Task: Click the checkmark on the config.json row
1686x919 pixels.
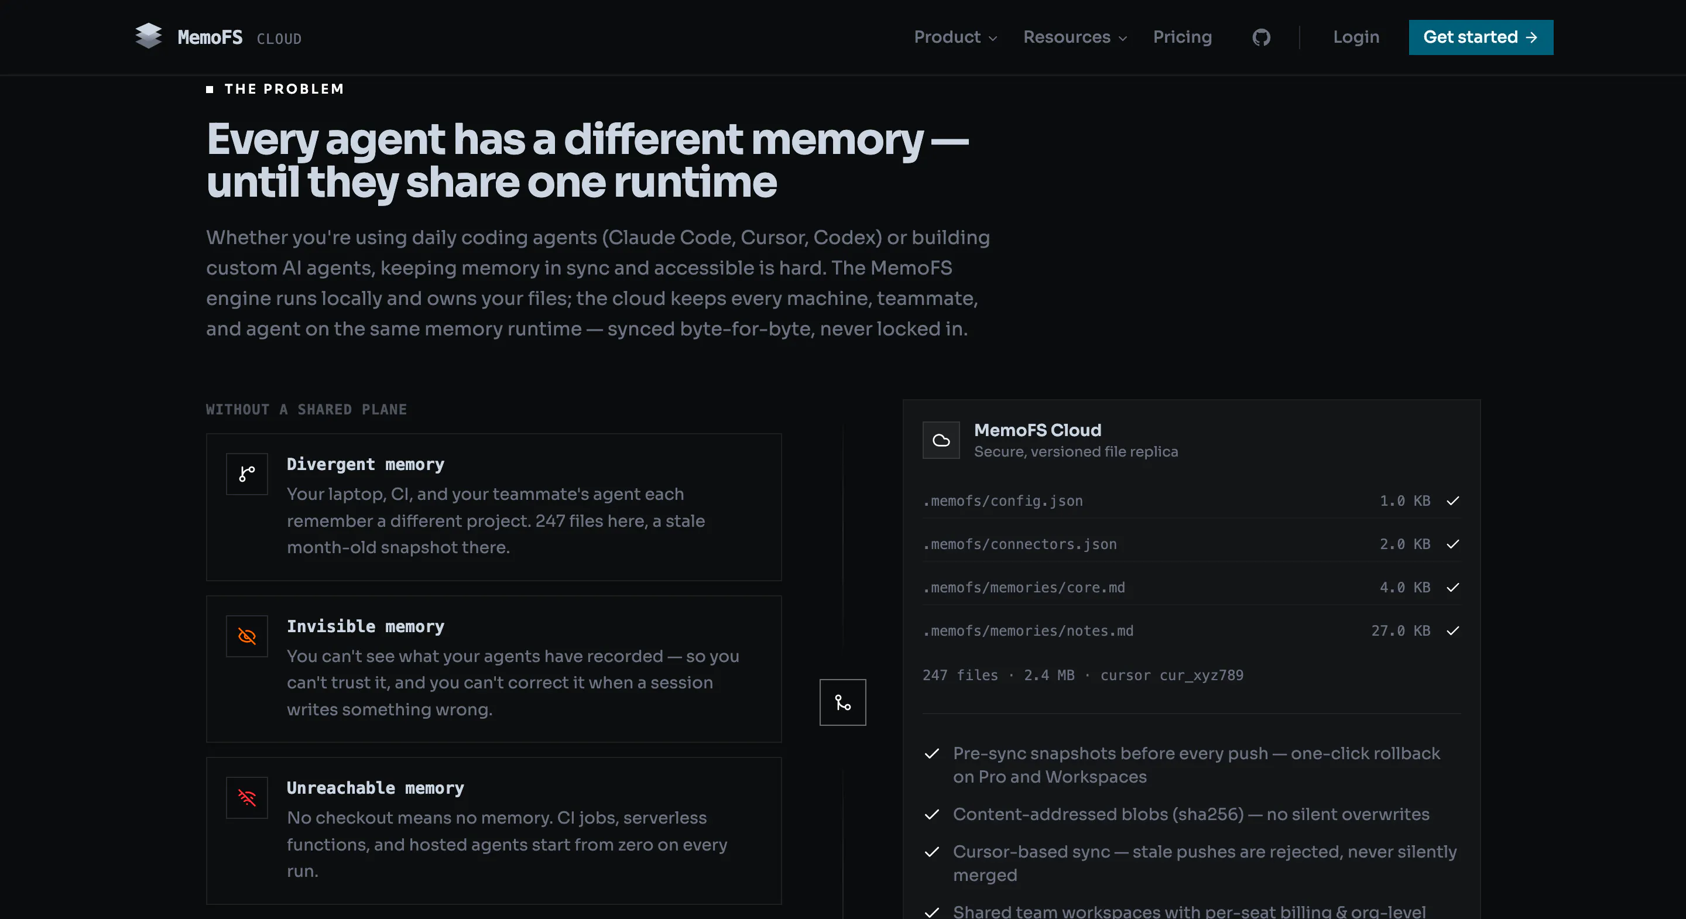Action: (x=1453, y=500)
